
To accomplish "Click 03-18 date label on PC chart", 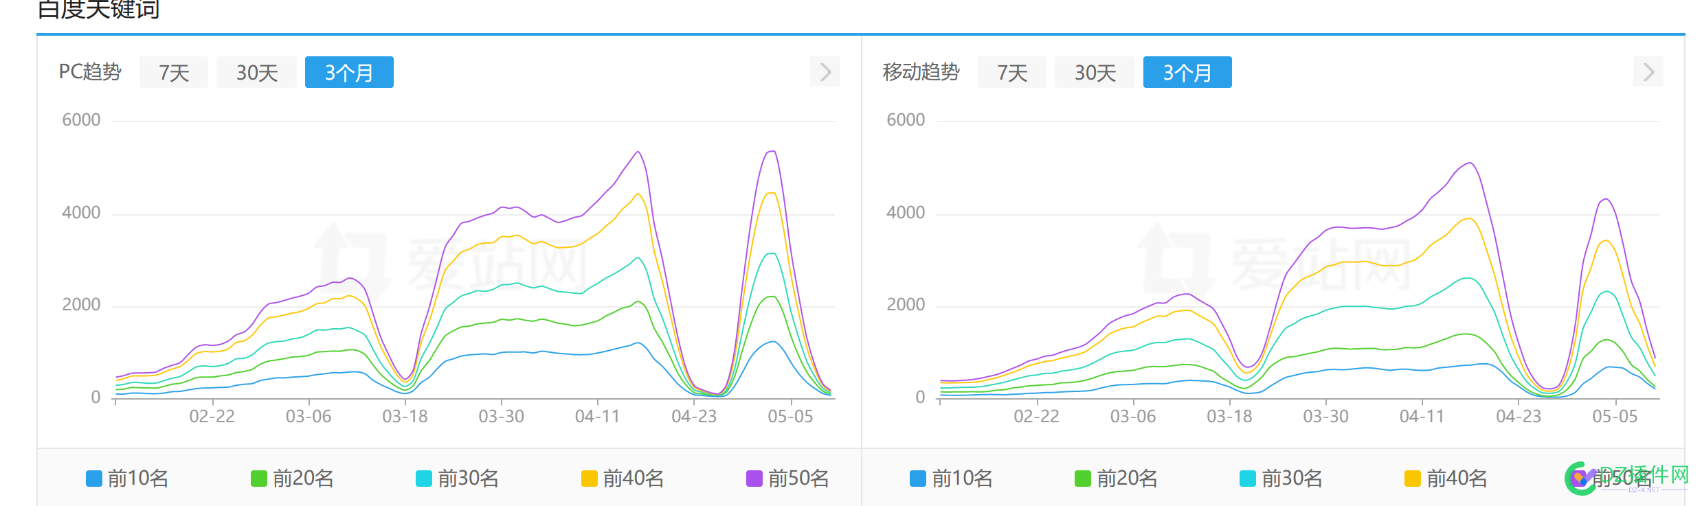I will click(405, 417).
